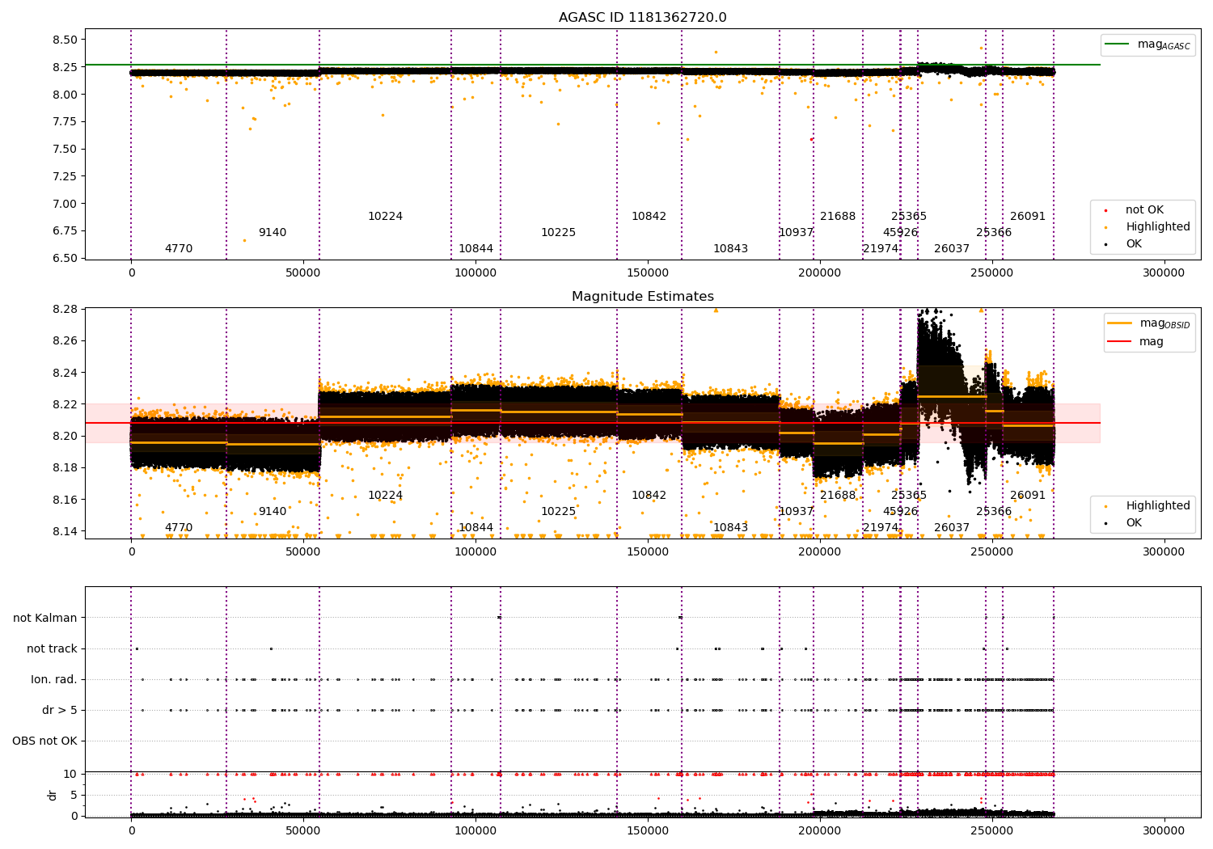Image resolution: width=1213 pixels, height=849 pixels.
Task: Click obsid label 26091 in Magnitude Estimates plot
Action: [x=1028, y=496]
